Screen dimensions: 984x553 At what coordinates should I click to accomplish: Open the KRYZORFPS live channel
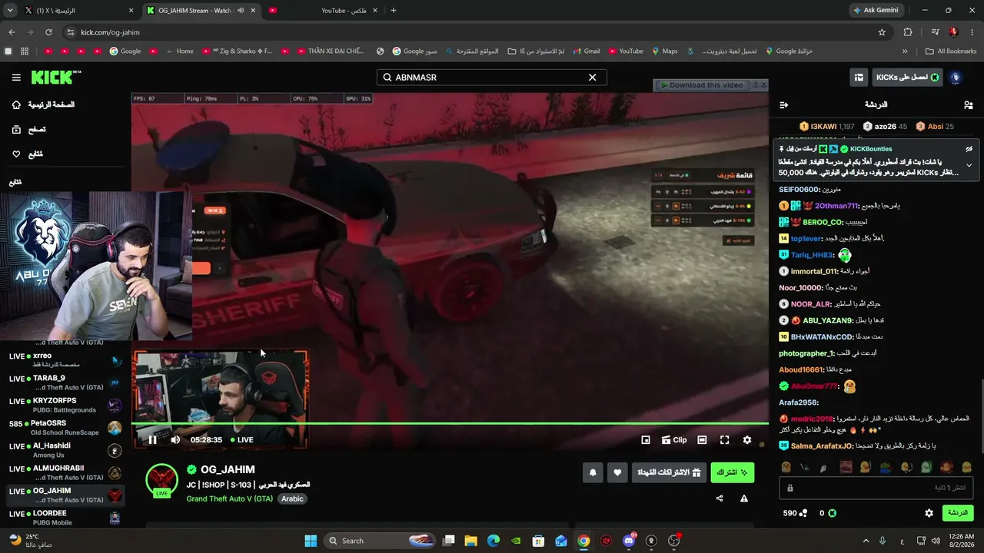pos(65,406)
